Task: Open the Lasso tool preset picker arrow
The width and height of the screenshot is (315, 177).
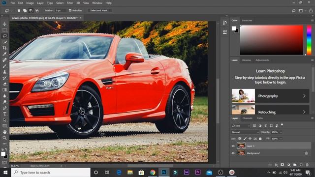Action: pos(11,11)
